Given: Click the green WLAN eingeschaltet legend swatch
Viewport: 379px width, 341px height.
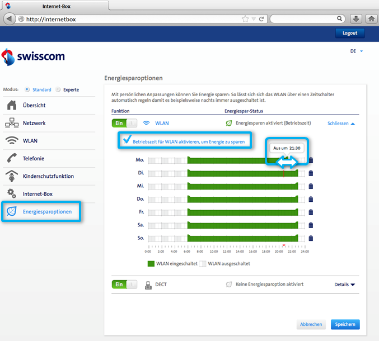Looking at the screenshot, I should pyautogui.click(x=151, y=263).
